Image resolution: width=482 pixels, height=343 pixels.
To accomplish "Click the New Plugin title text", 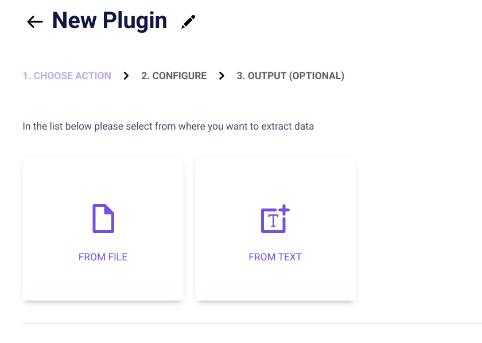I will coord(110,21).
